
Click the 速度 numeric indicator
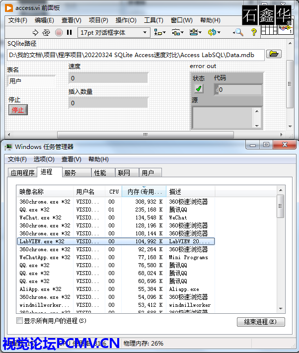(108, 78)
